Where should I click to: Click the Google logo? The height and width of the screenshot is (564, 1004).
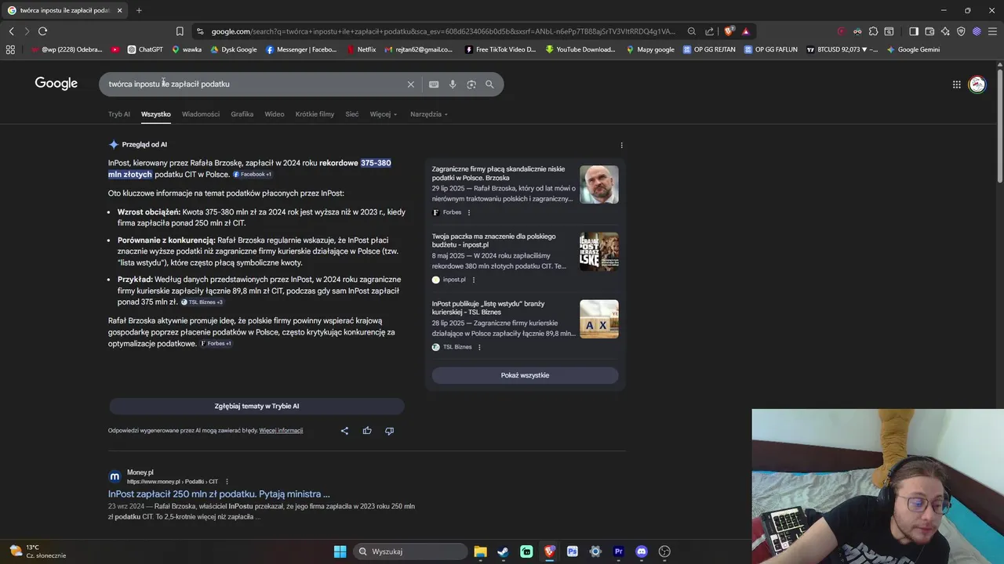click(x=56, y=83)
